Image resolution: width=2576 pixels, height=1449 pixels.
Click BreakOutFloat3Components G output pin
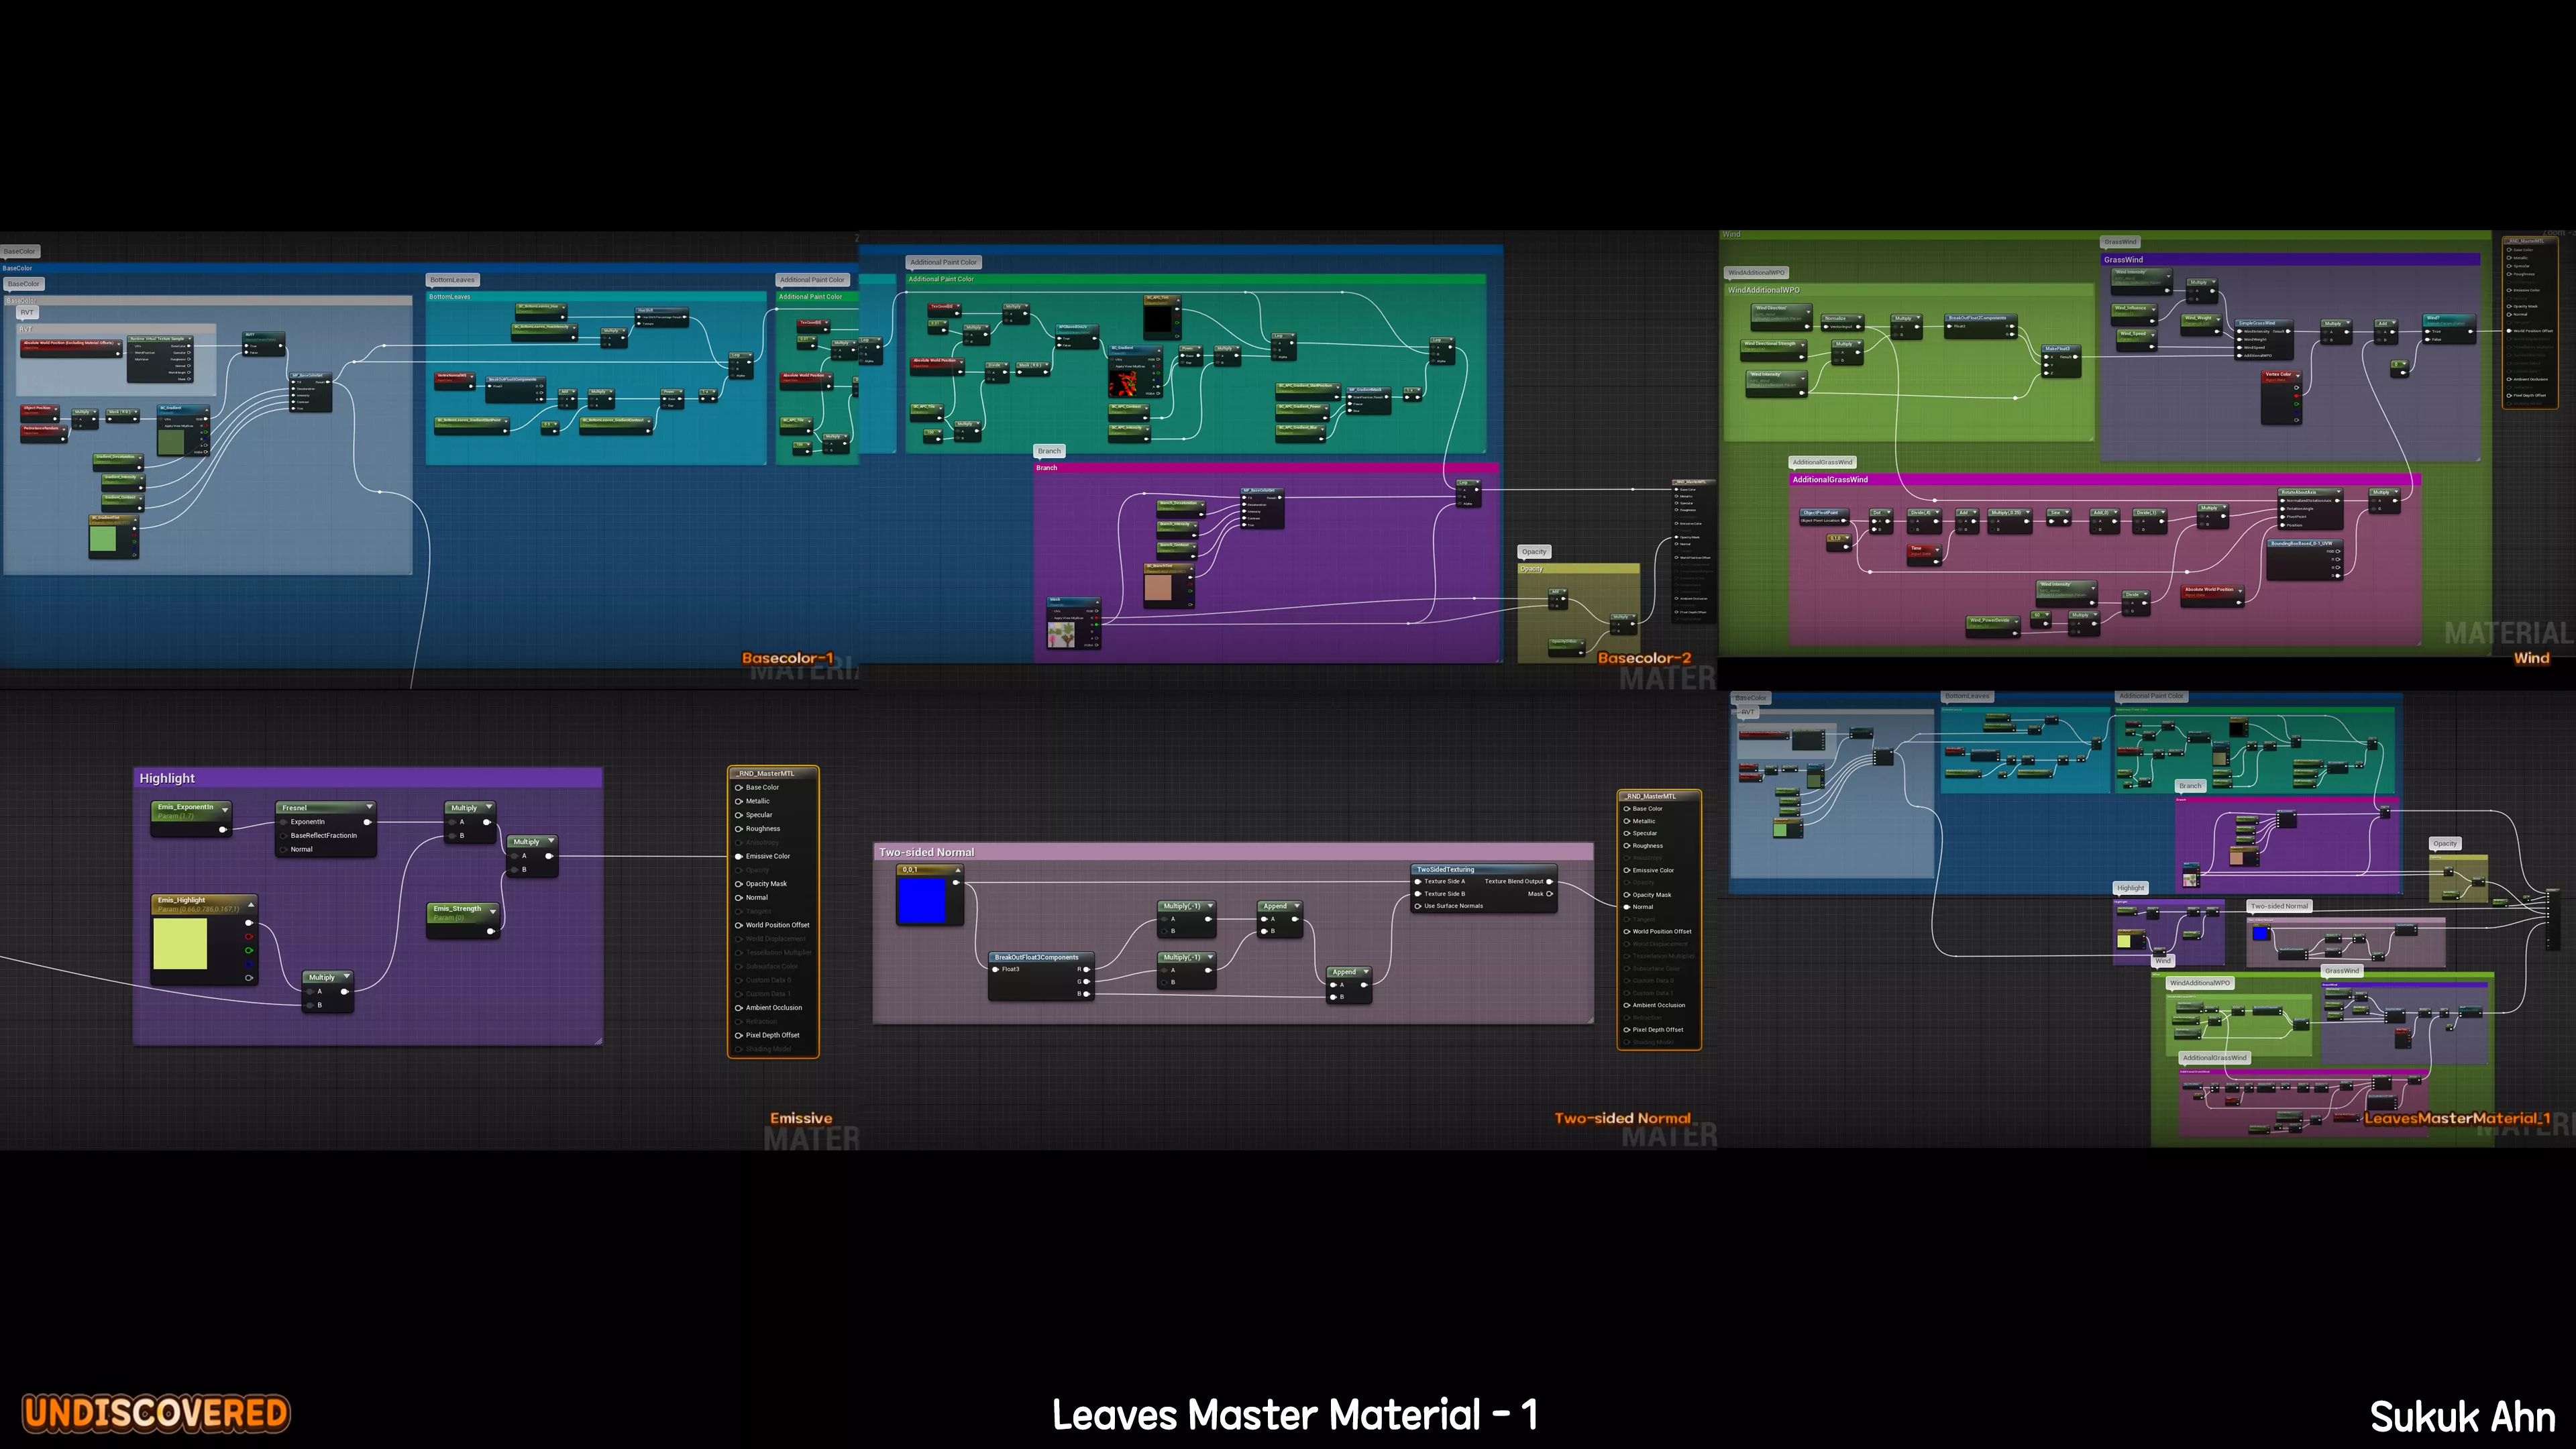click(x=1087, y=982)
